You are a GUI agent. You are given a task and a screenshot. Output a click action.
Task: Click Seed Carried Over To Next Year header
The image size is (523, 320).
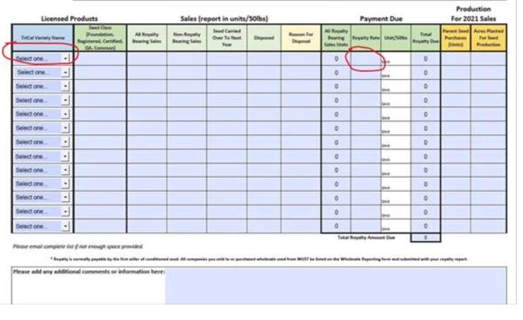click(227, 37)
